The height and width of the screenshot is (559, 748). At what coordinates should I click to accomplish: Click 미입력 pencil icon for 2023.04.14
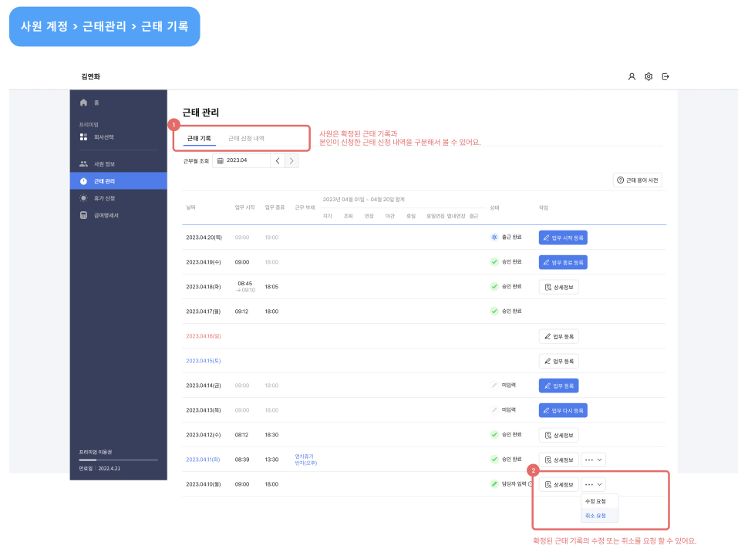[494, 386]
